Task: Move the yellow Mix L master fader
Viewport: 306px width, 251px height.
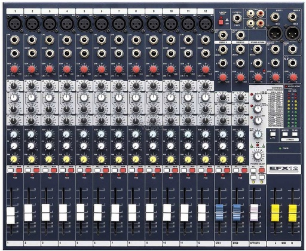Action: 276,213
